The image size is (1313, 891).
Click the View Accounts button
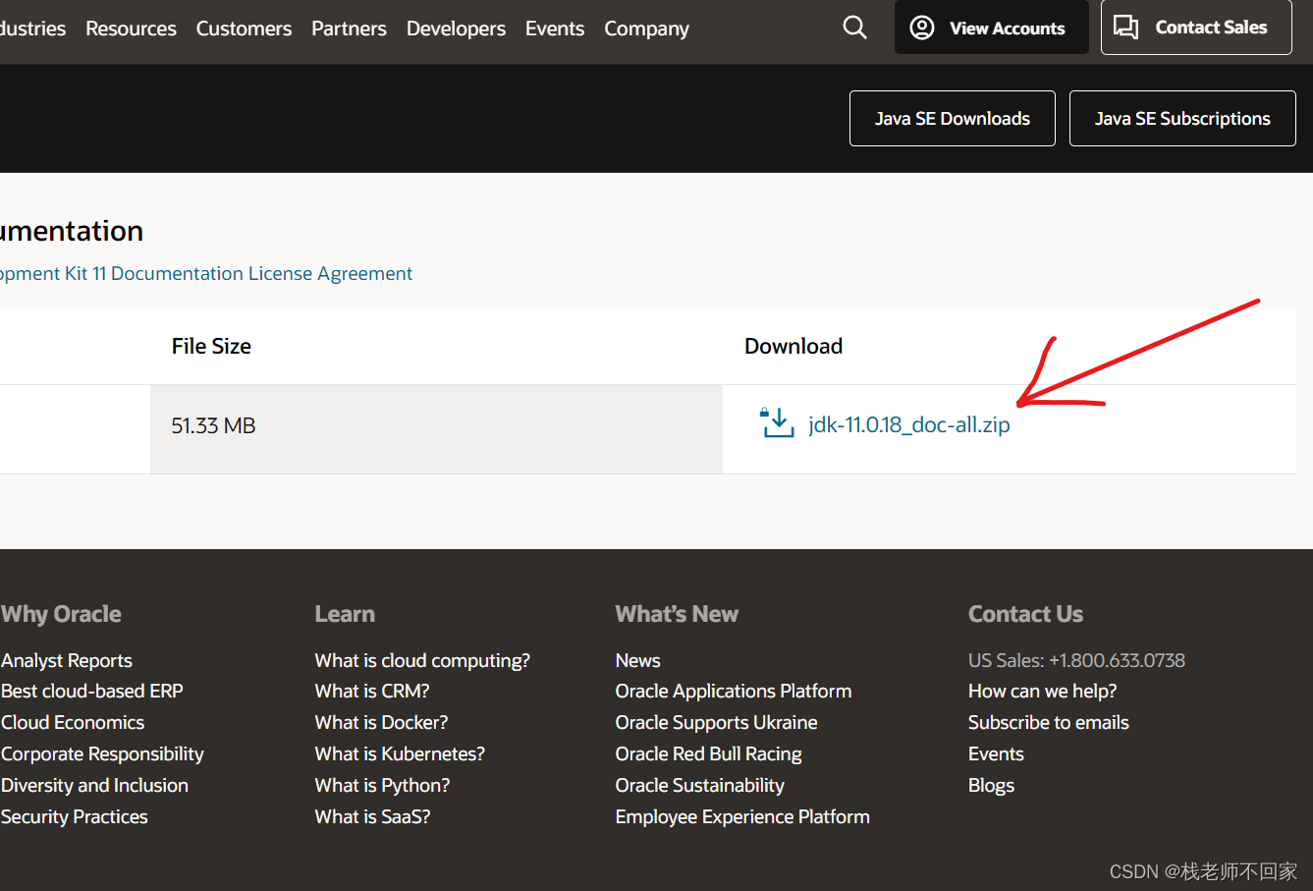(991, 28)
